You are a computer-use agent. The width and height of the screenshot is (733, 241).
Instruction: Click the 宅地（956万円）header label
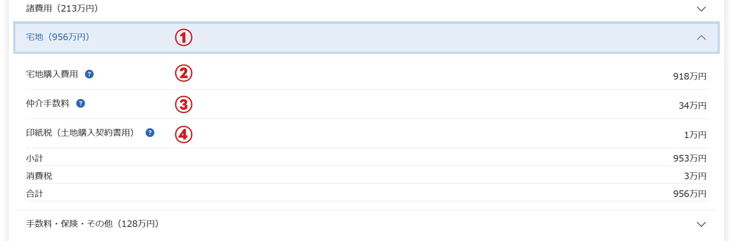[x=58, y=37]
